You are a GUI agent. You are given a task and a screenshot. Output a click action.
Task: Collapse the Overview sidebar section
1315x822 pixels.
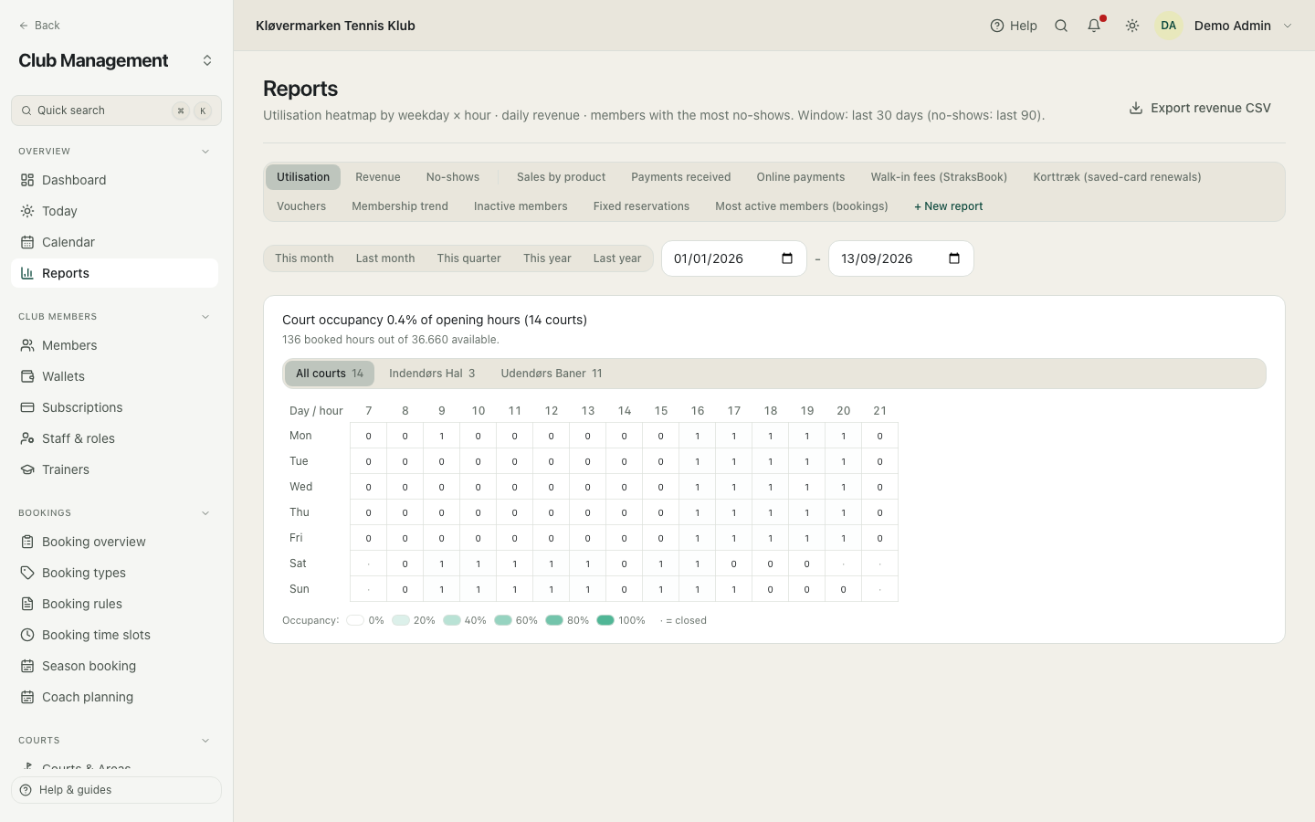coord(205,152)
